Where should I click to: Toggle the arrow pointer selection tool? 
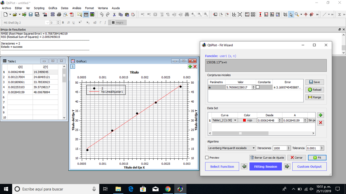click(x=291, y=14)
